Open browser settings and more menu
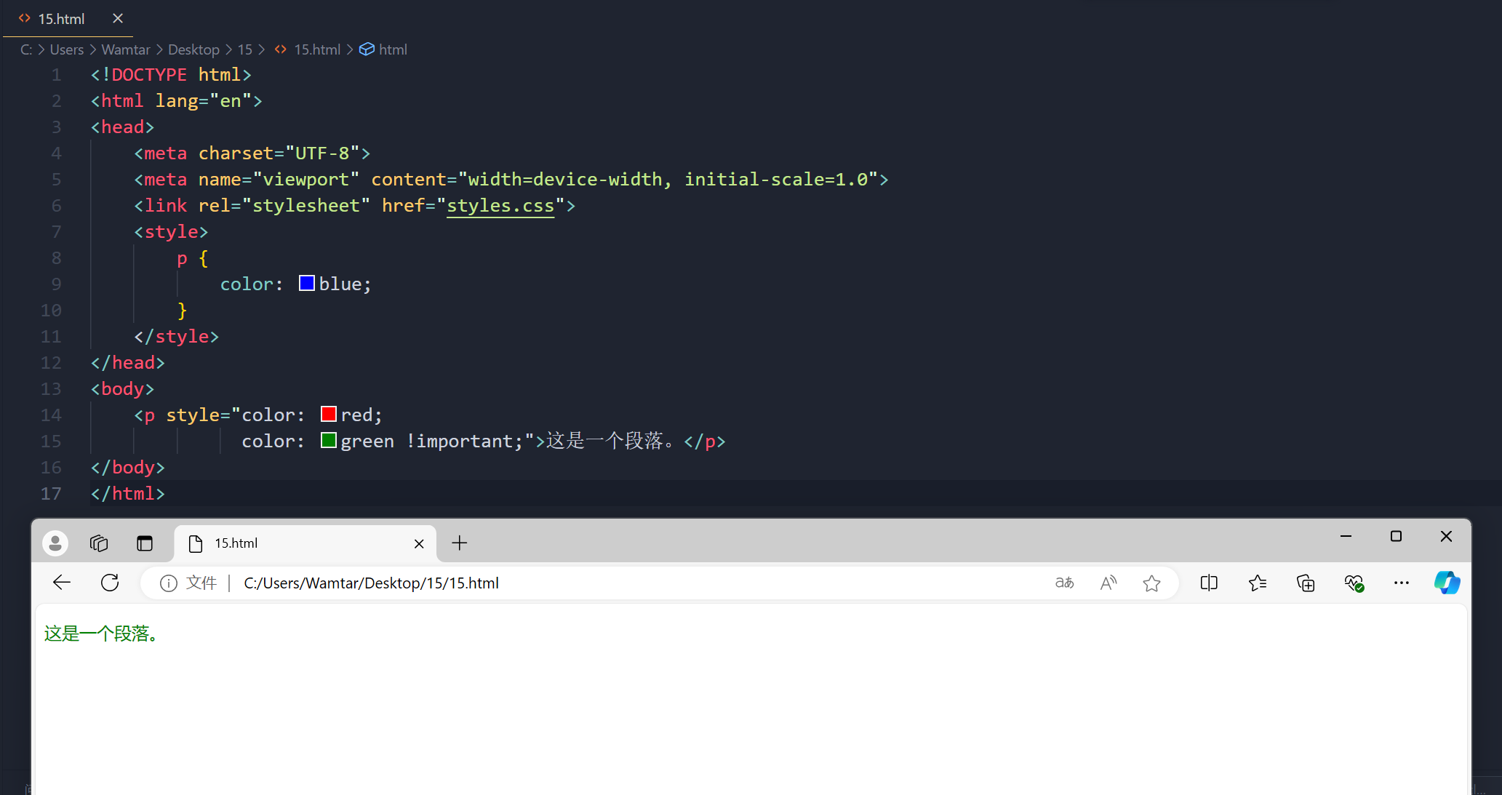 pos(1402,583)
